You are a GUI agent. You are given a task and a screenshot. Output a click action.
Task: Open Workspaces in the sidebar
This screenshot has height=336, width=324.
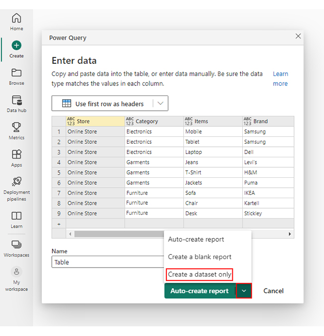(16, 245)
